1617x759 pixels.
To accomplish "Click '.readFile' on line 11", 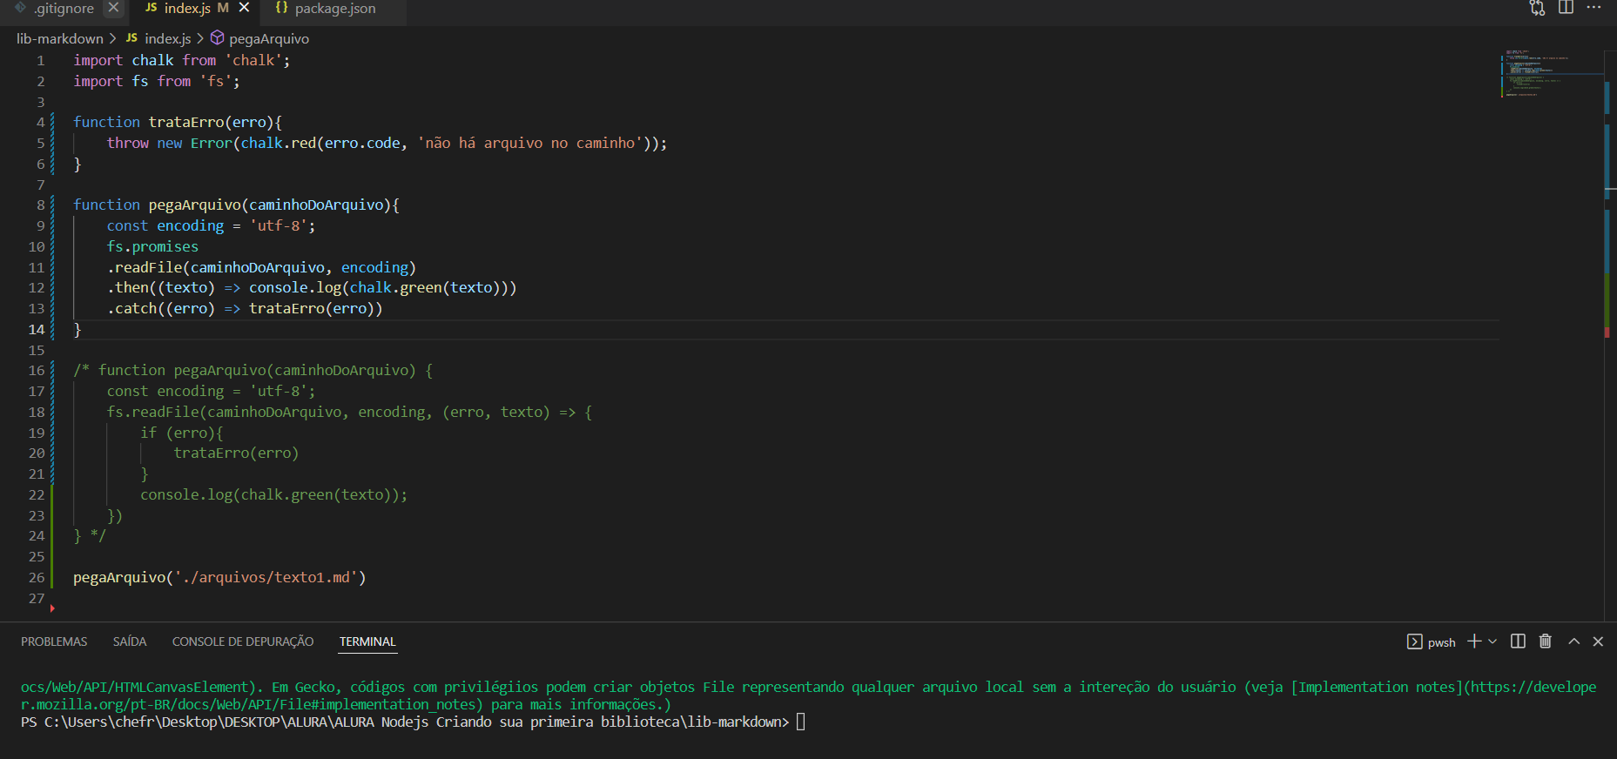I will tap(145, 267).
